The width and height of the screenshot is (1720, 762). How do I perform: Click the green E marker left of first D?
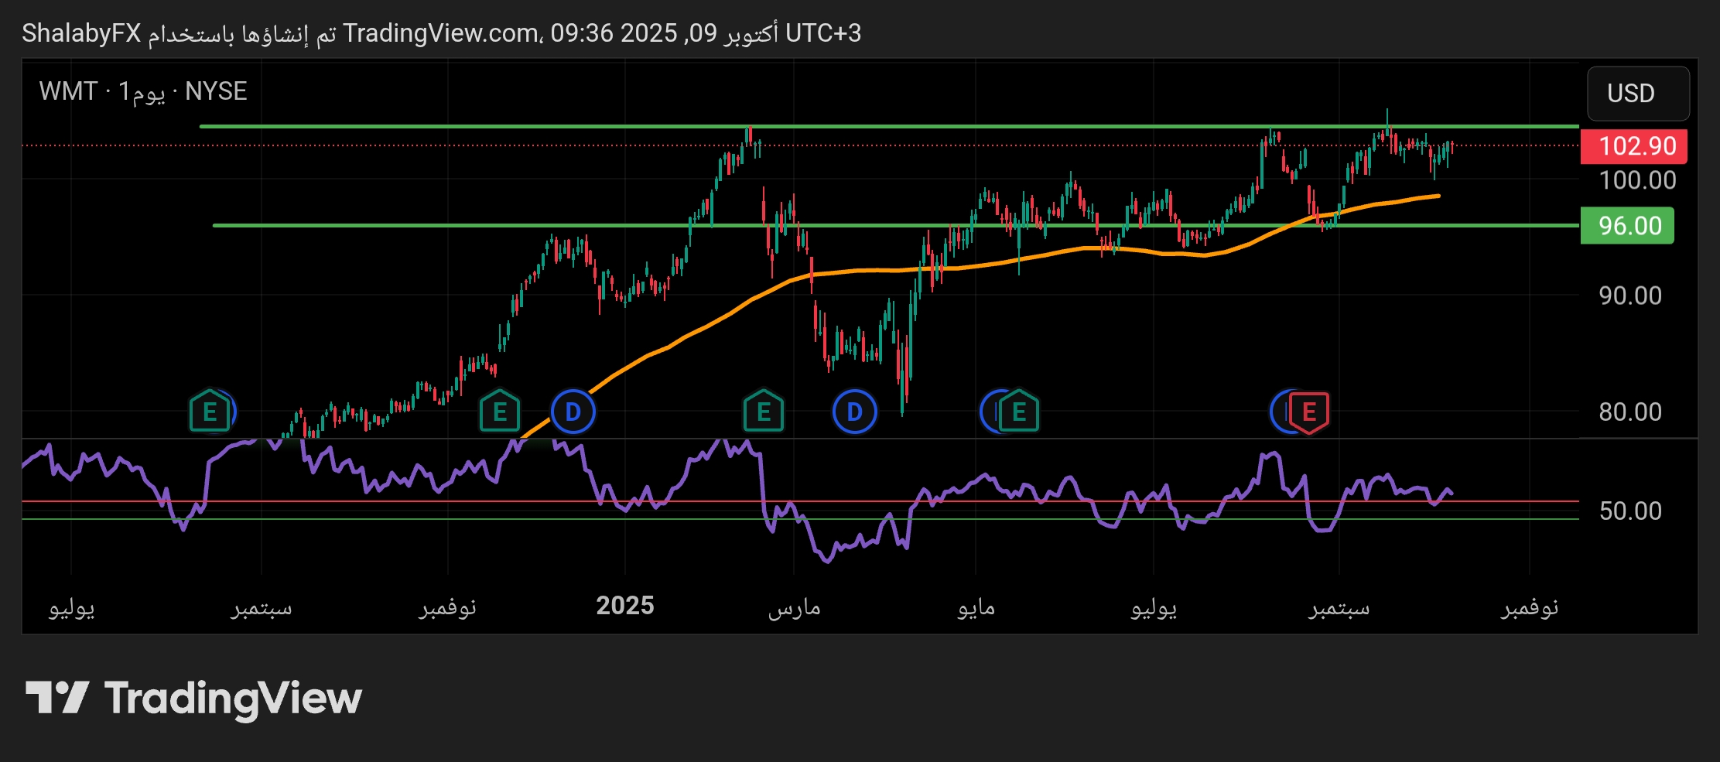tap(499, 412)
